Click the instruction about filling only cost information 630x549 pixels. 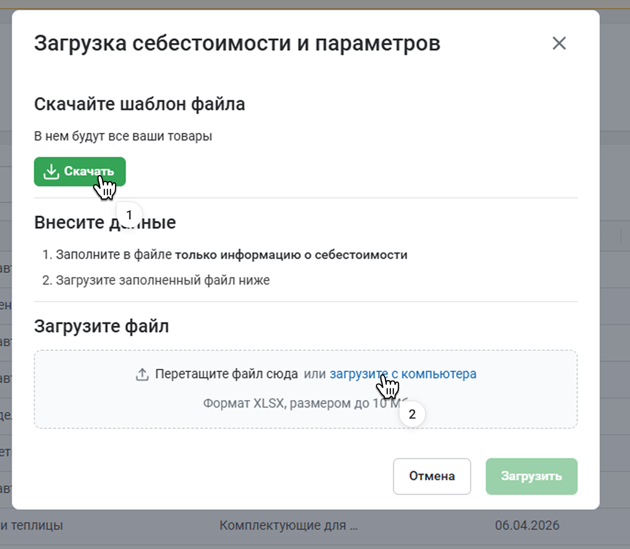[225, 255]
